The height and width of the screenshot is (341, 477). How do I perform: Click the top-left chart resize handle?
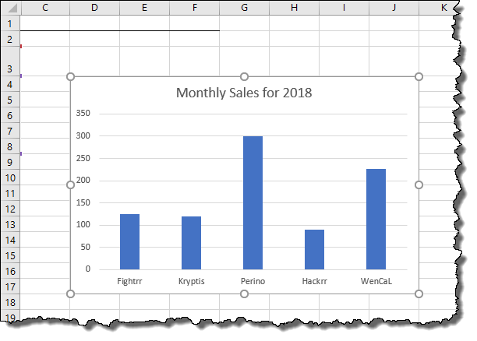(x=71, y=76)
